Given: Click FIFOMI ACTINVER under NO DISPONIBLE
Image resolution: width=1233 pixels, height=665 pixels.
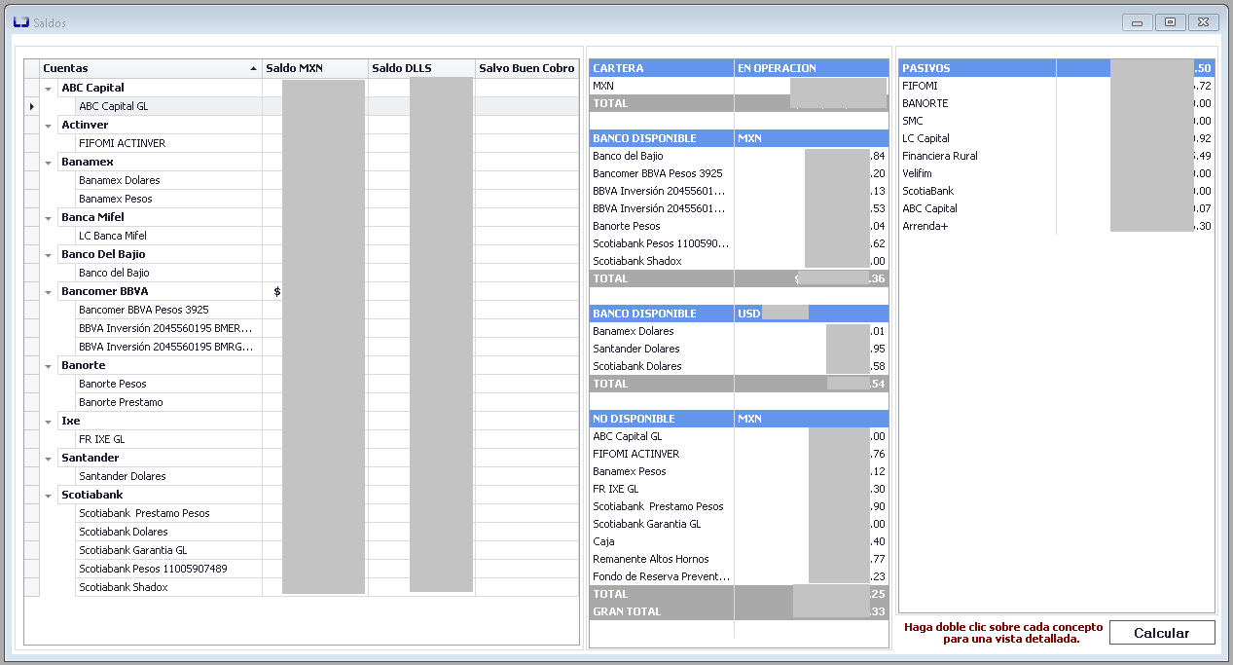Looking at the screenshot, I should (x=739, y=454).
